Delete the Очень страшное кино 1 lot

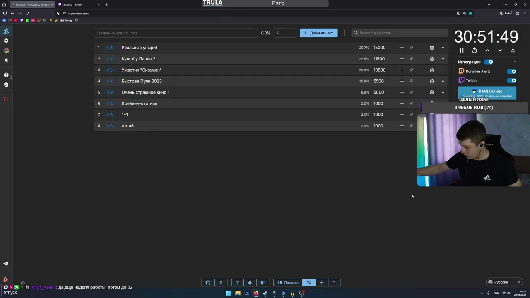[x=432, y=92]
